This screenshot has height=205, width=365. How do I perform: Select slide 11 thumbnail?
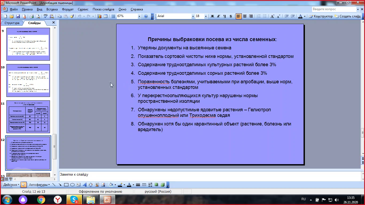(x=28, y=117)
